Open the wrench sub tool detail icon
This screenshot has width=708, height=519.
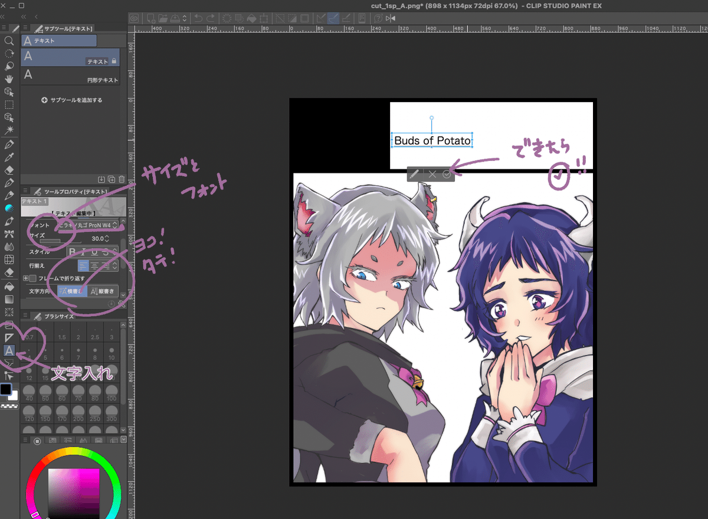(121, 304)
